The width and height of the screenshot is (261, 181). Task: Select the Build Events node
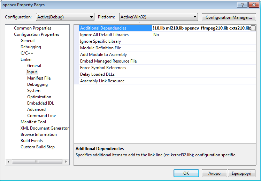(x=32, y=141)
